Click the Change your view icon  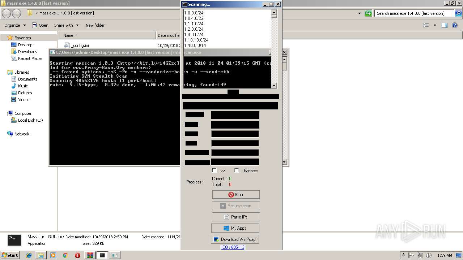426,25
